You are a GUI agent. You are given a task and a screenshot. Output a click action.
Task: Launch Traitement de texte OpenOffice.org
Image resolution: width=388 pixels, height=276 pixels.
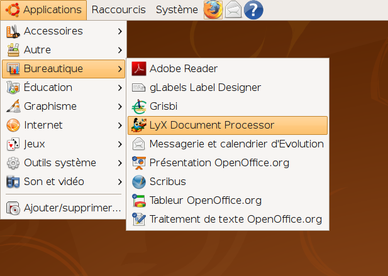click(x=235, y=220)
